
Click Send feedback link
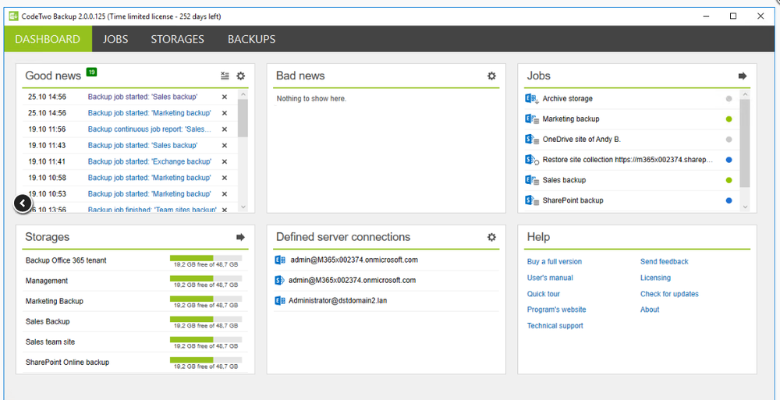pyautogui.click(x=664, y=262)
